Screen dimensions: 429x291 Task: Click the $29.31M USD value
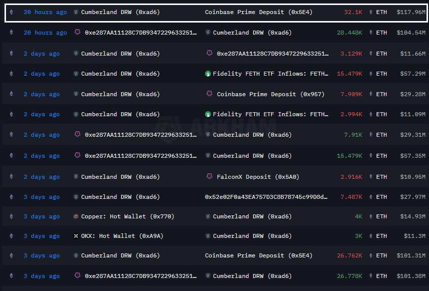pos(413,135)
